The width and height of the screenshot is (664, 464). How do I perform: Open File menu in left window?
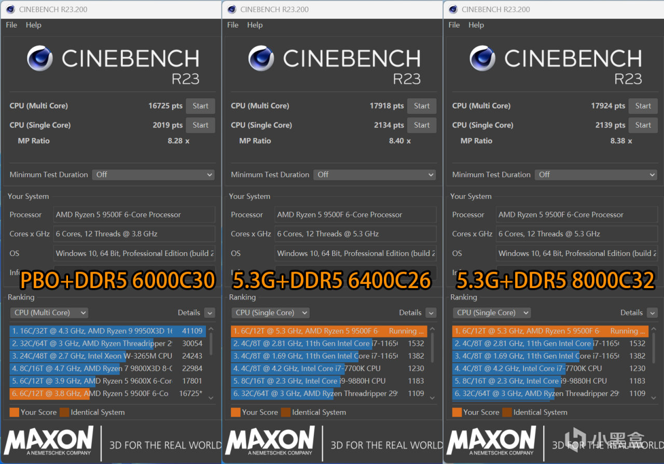coord(11,25)
